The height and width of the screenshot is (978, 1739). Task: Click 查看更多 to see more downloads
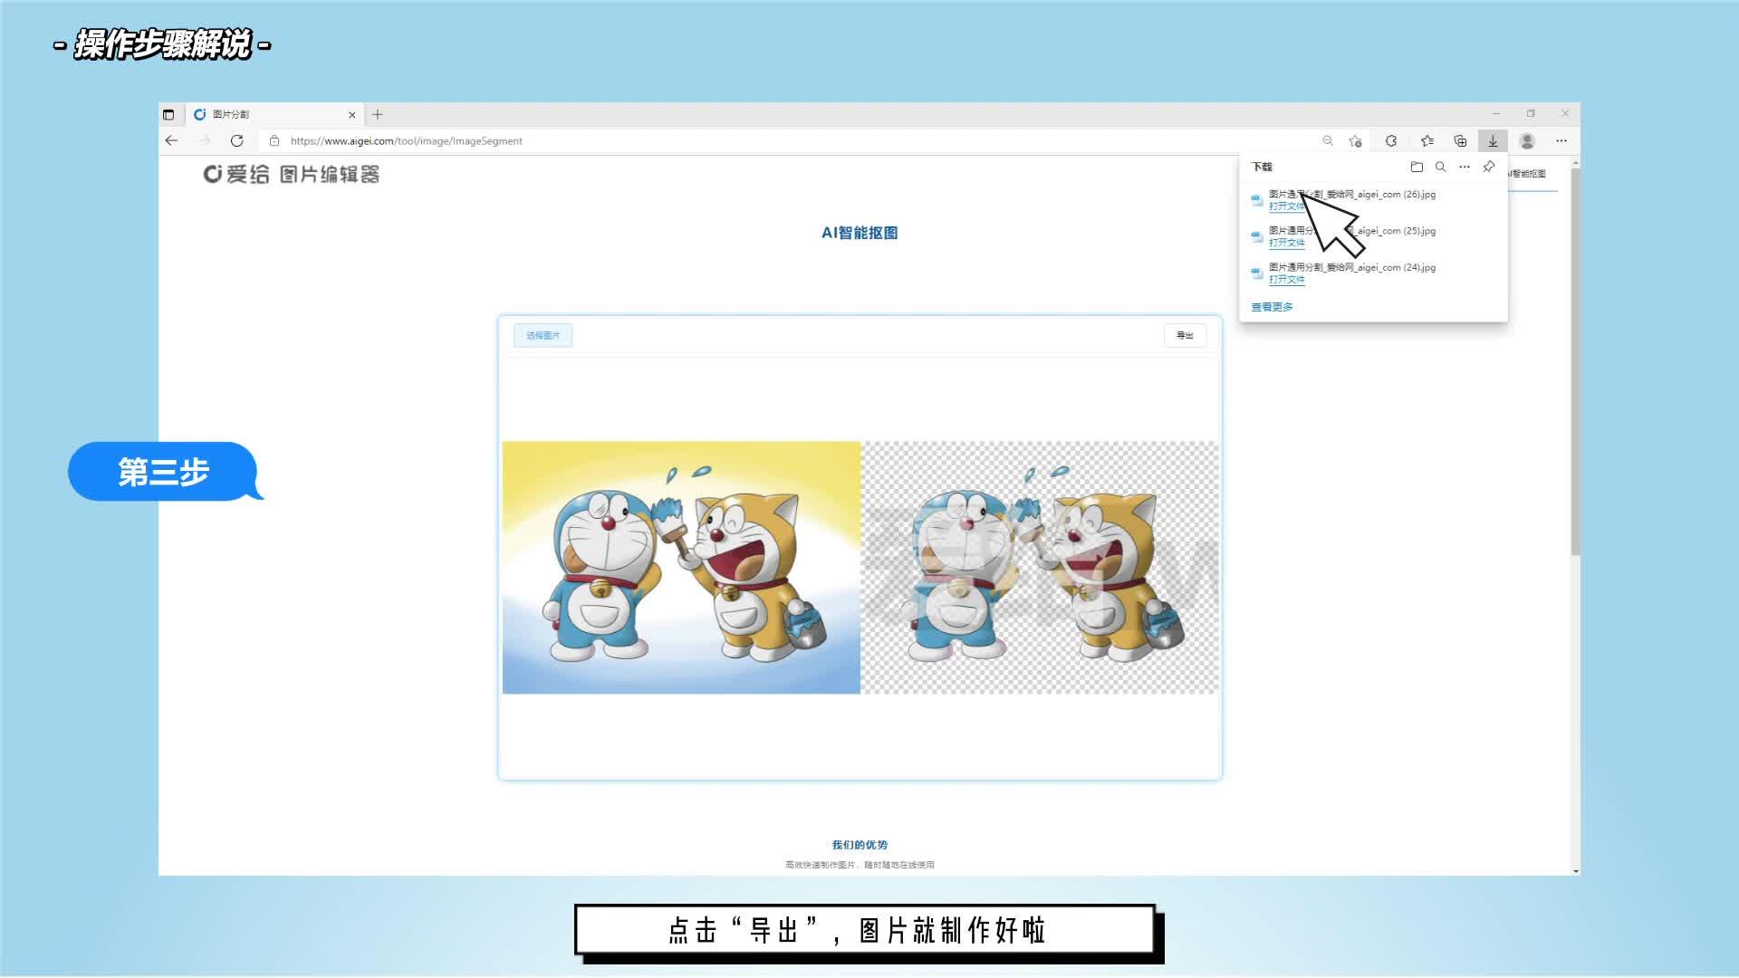1272,307
